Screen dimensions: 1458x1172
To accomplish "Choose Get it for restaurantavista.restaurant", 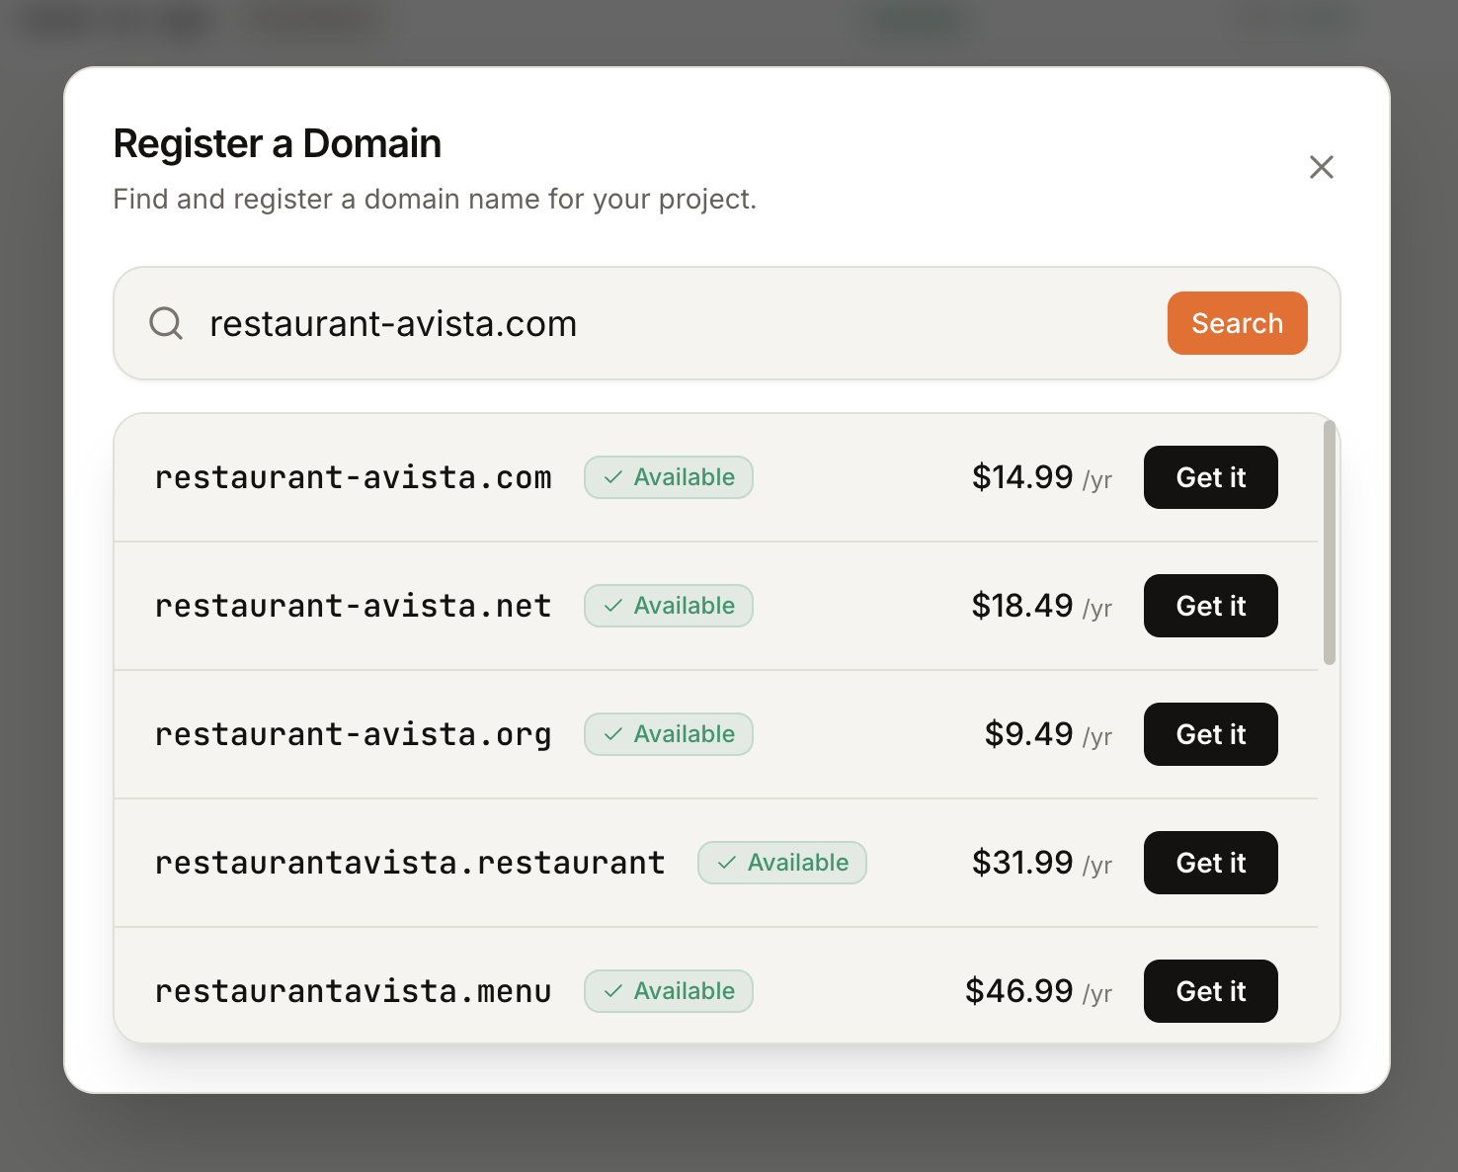I will (x=1210, y=863).
